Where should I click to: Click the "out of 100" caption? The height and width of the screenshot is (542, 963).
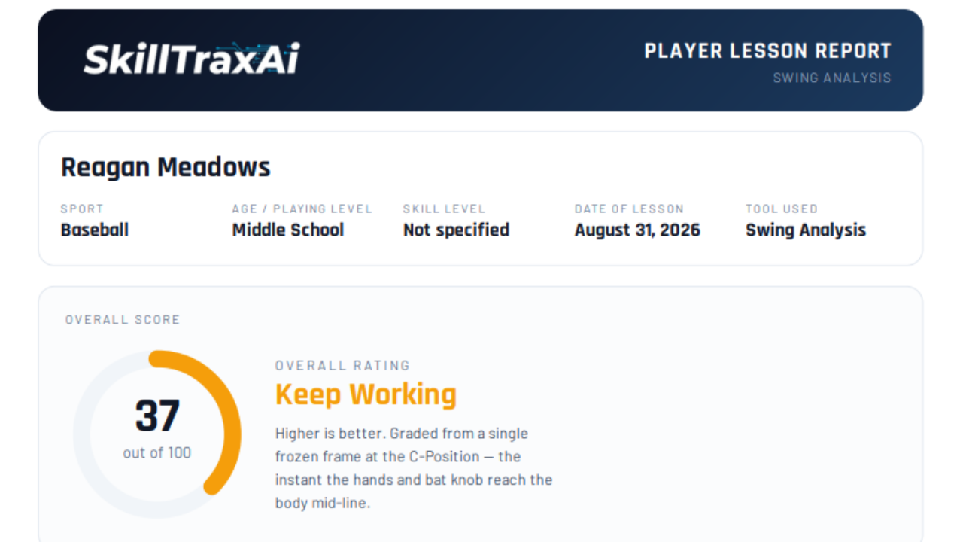pos(157,452)
